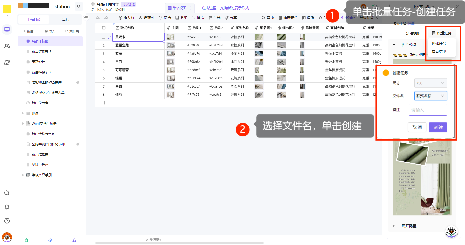Expand the 维格产品手册 folder
Viewport: 465px width, 245px height.
coord(23,175)
